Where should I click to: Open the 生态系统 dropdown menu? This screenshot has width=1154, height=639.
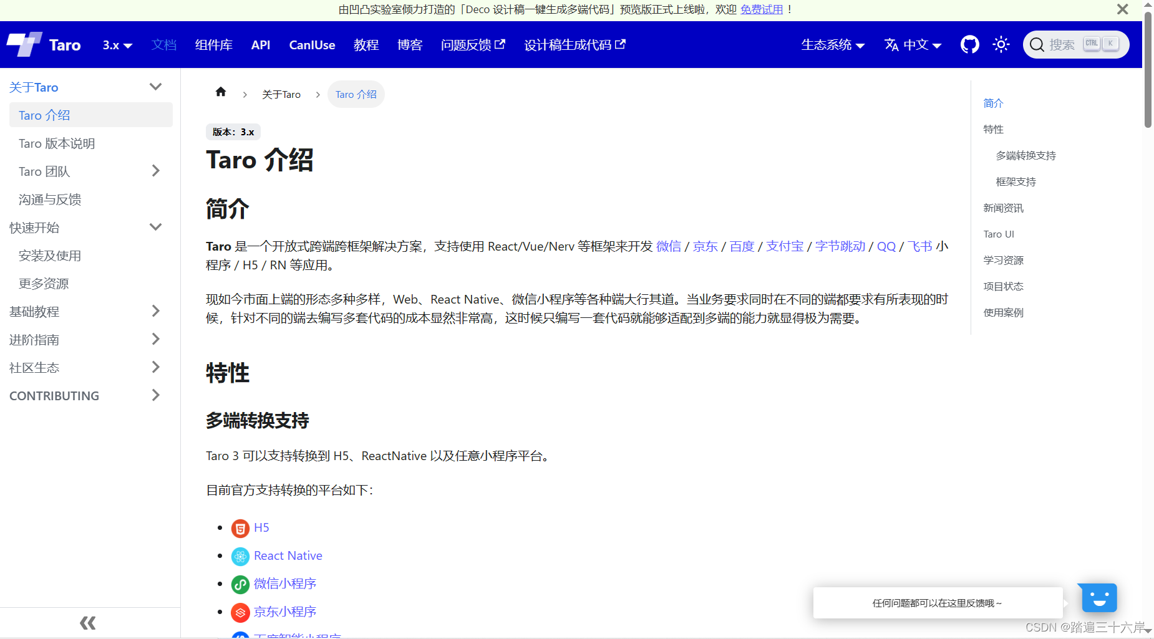(833, 45)
